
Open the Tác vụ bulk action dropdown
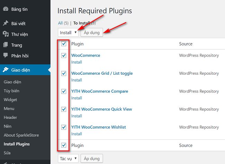pyautogui.click(x=68, y=158)
